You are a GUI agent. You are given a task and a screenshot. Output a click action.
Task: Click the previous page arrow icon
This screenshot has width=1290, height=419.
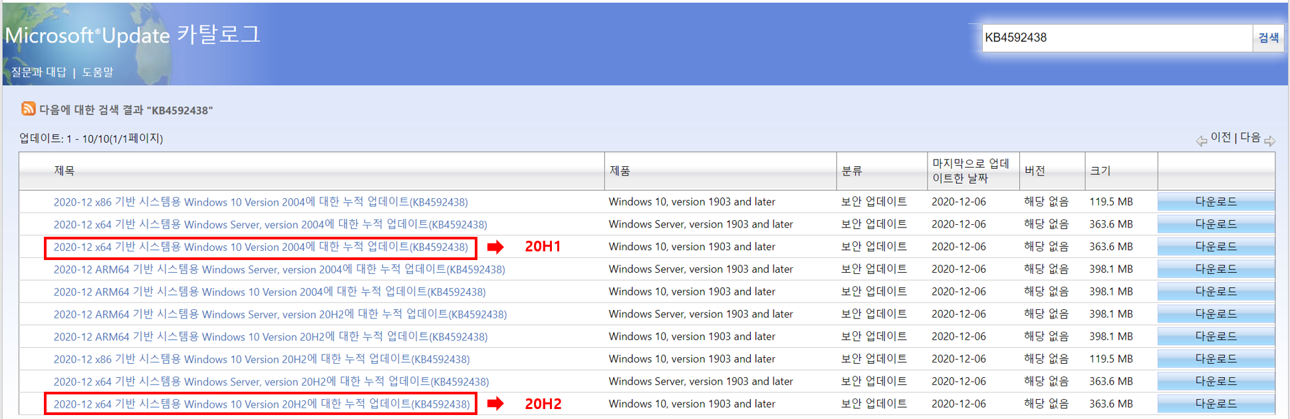(x=1201, y=141)
